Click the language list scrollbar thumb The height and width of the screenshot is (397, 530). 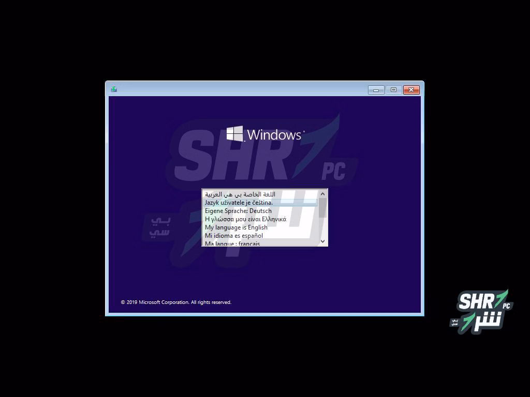click(322, 208)
